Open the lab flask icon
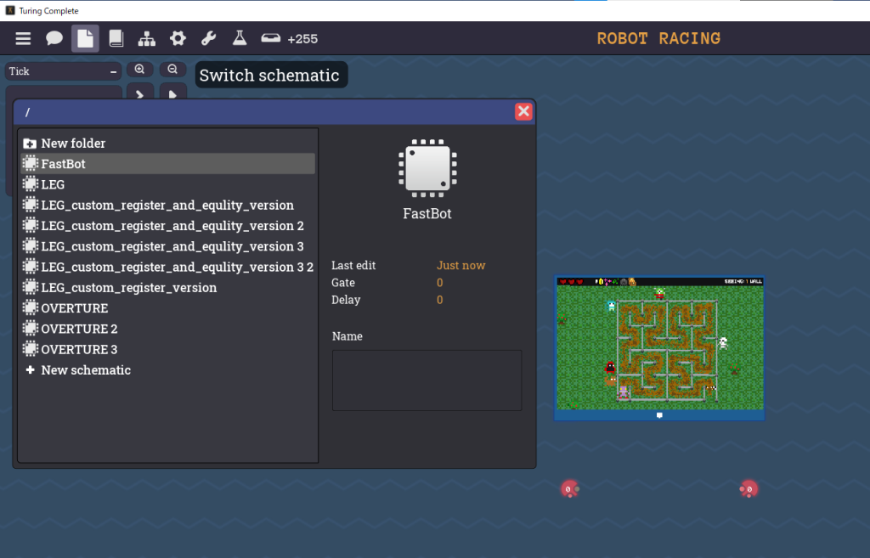870x558 pixels. click(240, 39)
